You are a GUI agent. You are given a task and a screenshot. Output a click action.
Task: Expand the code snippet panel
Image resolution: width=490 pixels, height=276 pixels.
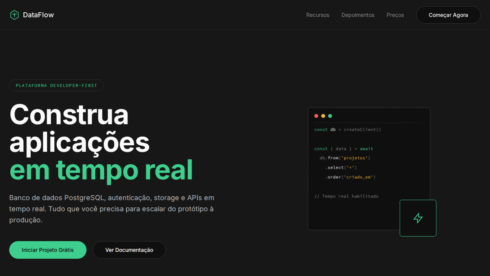(369, 169)
